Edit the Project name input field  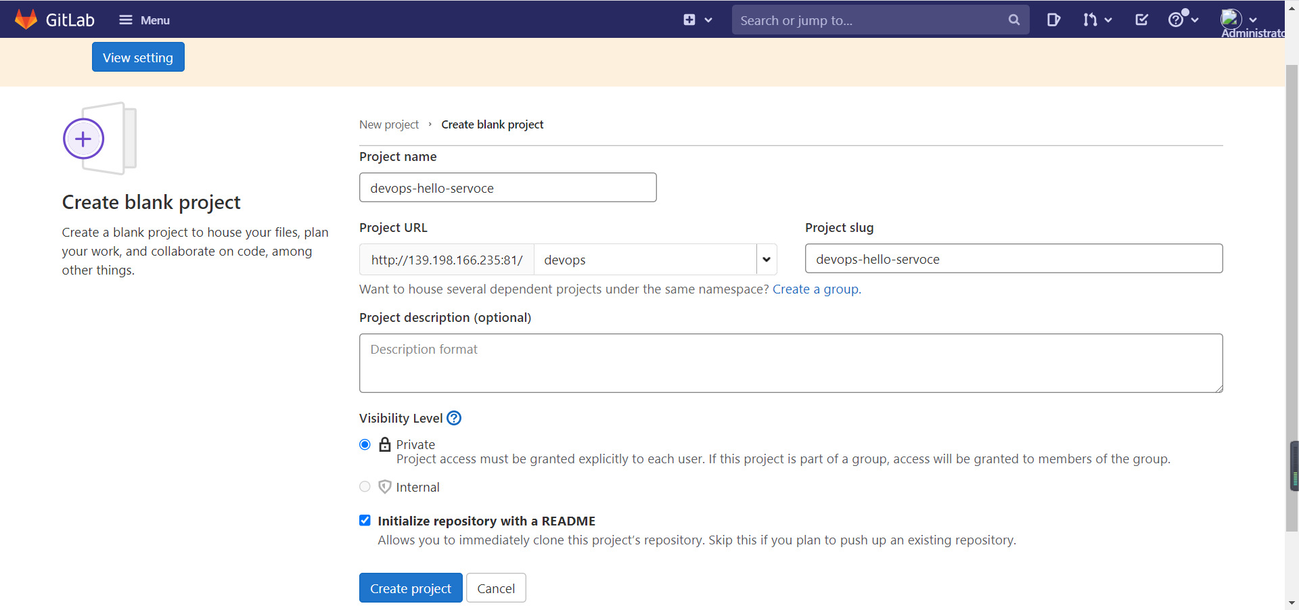508,187
